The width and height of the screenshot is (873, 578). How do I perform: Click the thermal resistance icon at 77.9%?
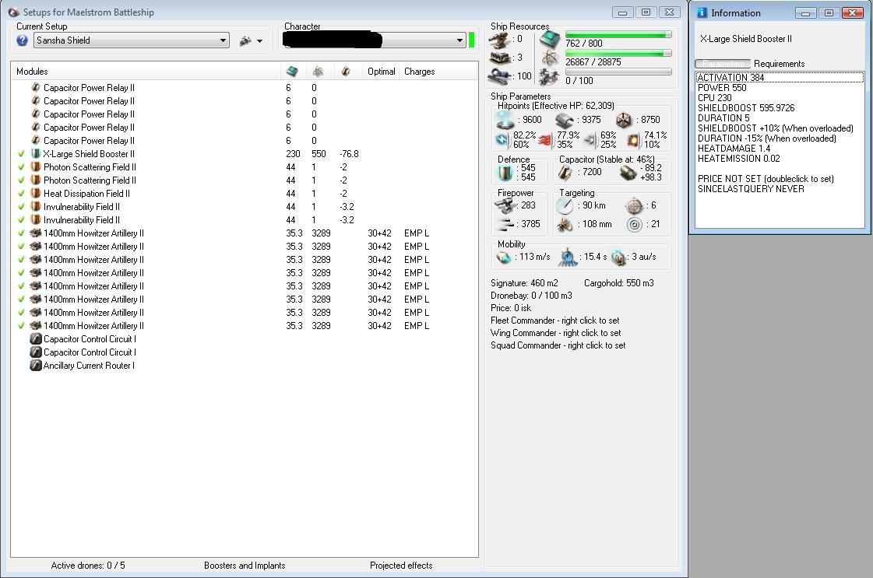(x=546, y=139)
